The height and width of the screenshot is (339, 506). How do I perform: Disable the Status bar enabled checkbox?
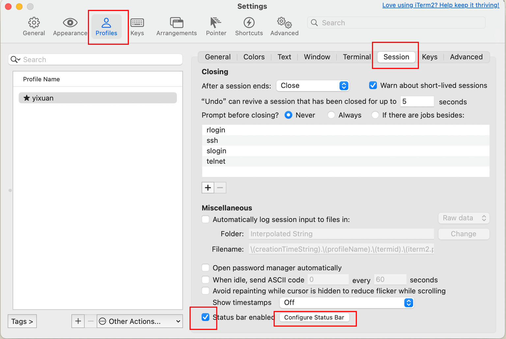pyautogui.click(x=206, y=317)
